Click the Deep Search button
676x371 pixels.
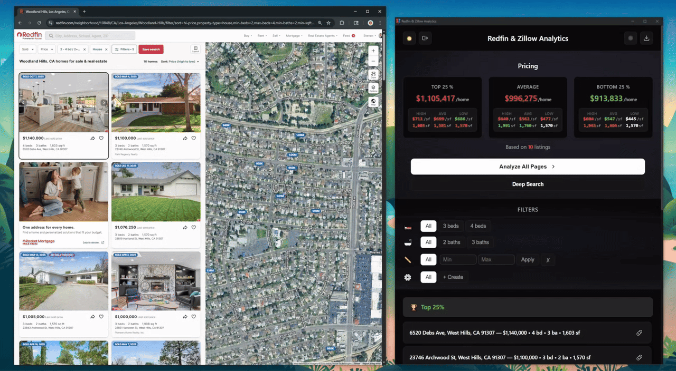528,184
